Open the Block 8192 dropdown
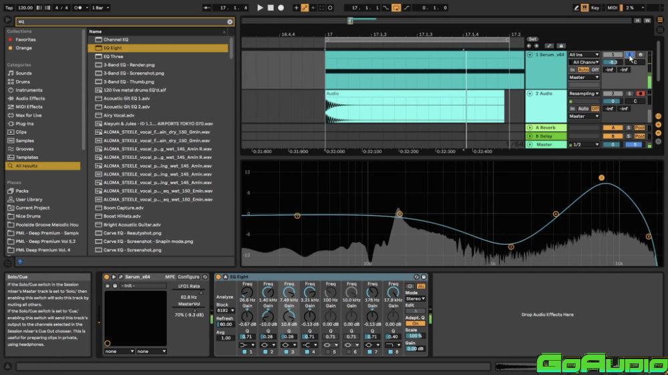The image size is (668, 375). coord(225,311)
